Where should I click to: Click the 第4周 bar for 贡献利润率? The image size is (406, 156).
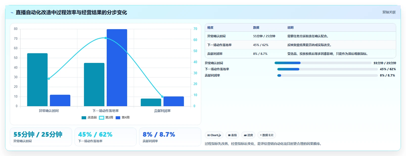174,101
